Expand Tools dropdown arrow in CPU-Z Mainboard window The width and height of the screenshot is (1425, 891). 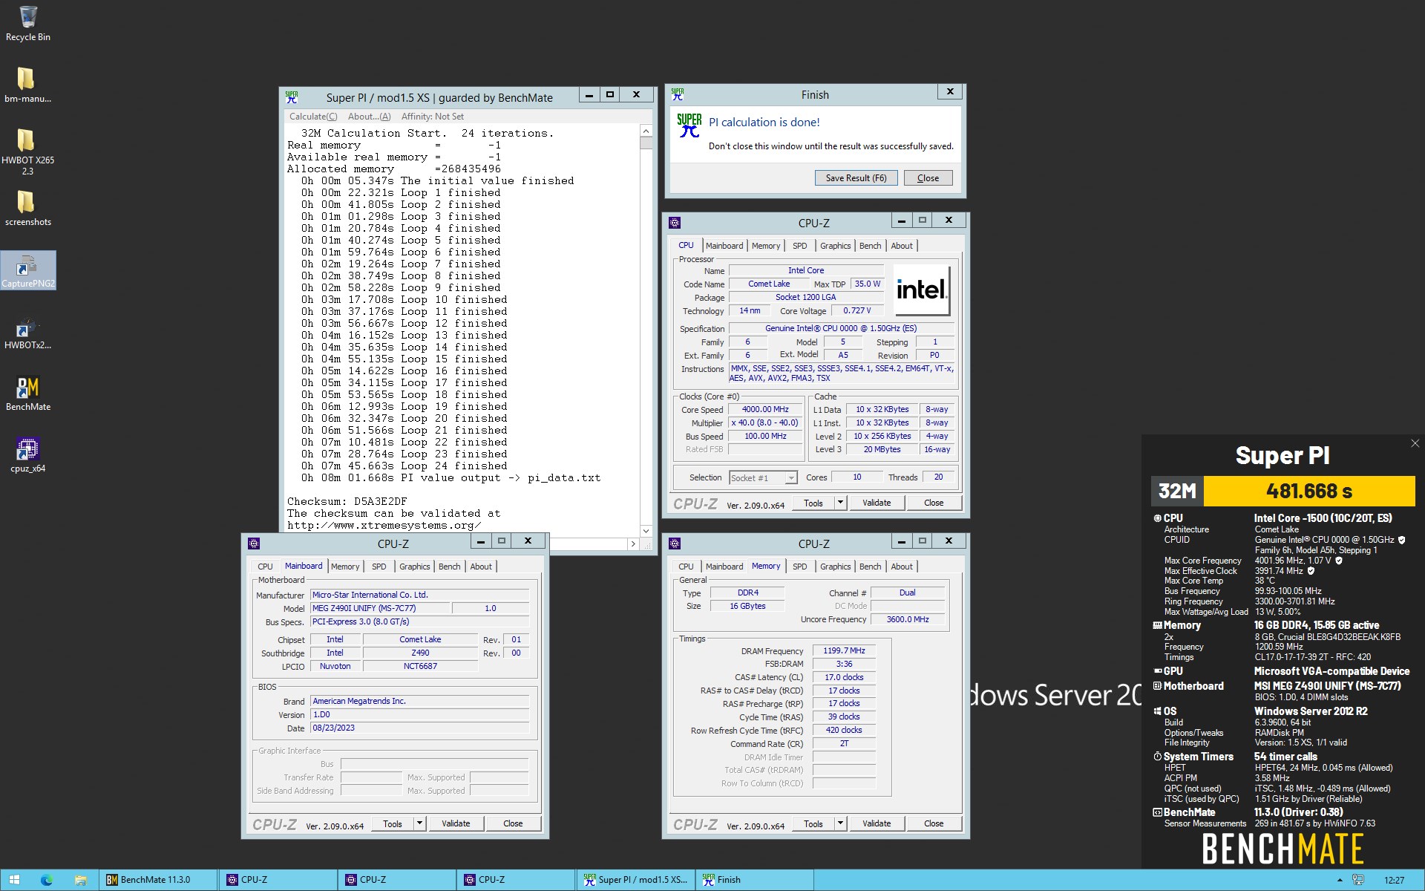point(419,823)
